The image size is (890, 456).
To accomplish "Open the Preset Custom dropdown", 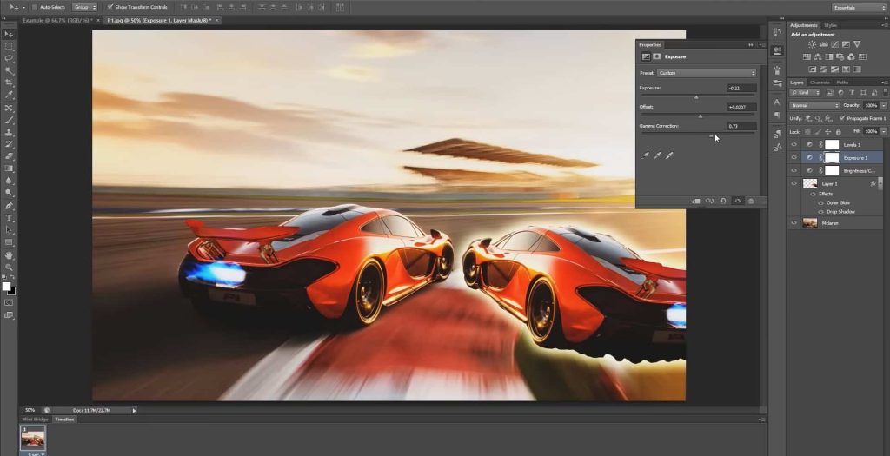I will [707, 73].
